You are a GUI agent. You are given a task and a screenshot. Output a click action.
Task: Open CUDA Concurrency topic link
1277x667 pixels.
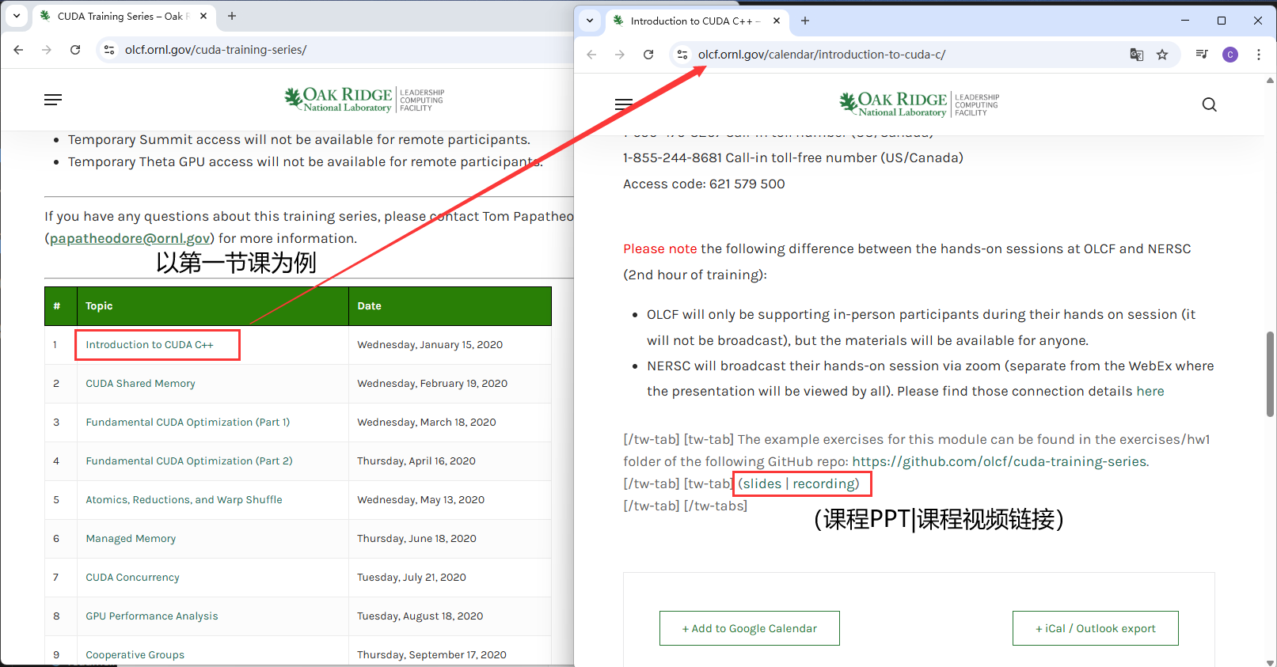click(x=132, y=578)
